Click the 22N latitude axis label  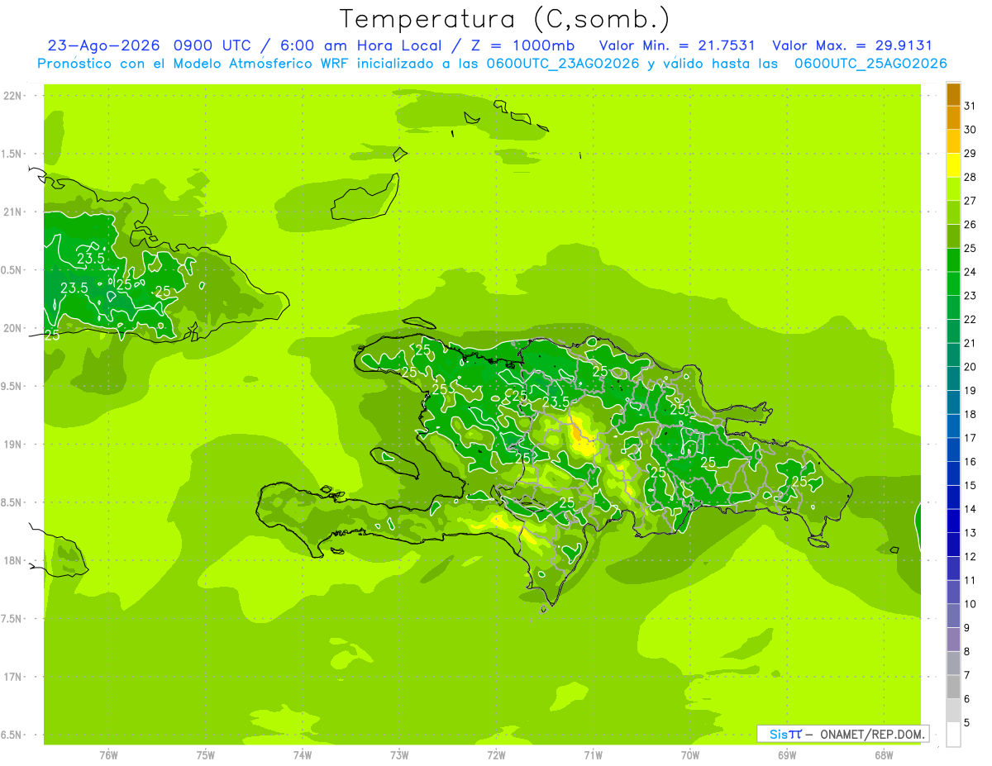[12, 96]
